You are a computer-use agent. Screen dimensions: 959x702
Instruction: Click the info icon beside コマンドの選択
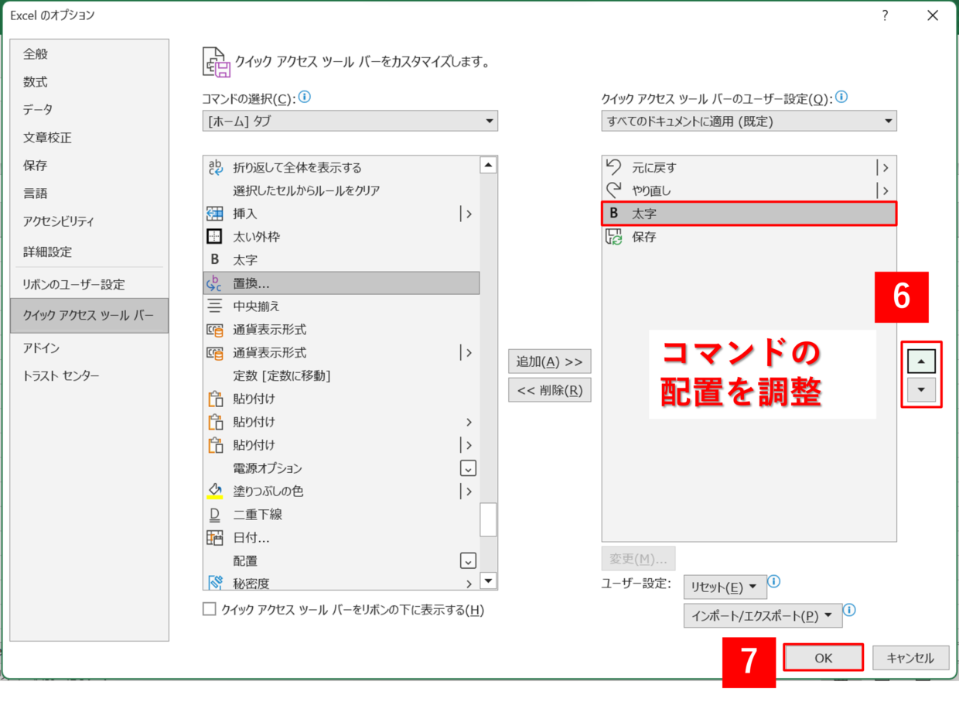coord(305,98)
